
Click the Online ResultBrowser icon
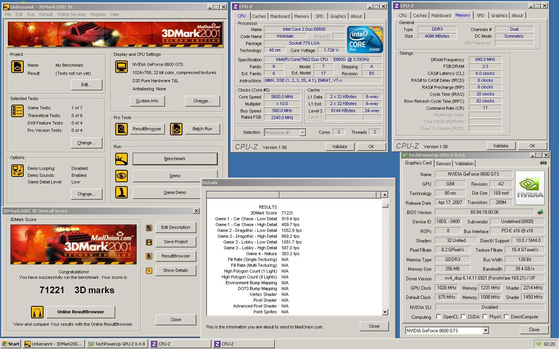37,312
